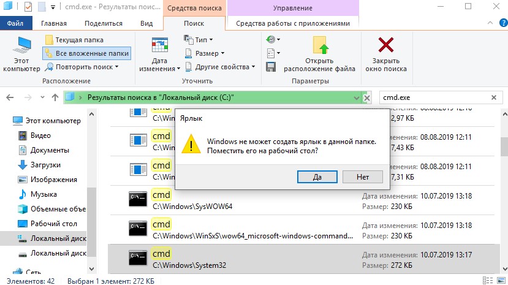Click the save search floppy icon
The image size is (508, 285).
point(270,67)
